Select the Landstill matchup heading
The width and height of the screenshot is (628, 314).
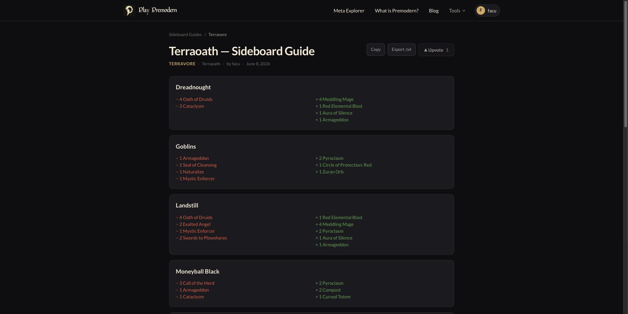point(187,205)
